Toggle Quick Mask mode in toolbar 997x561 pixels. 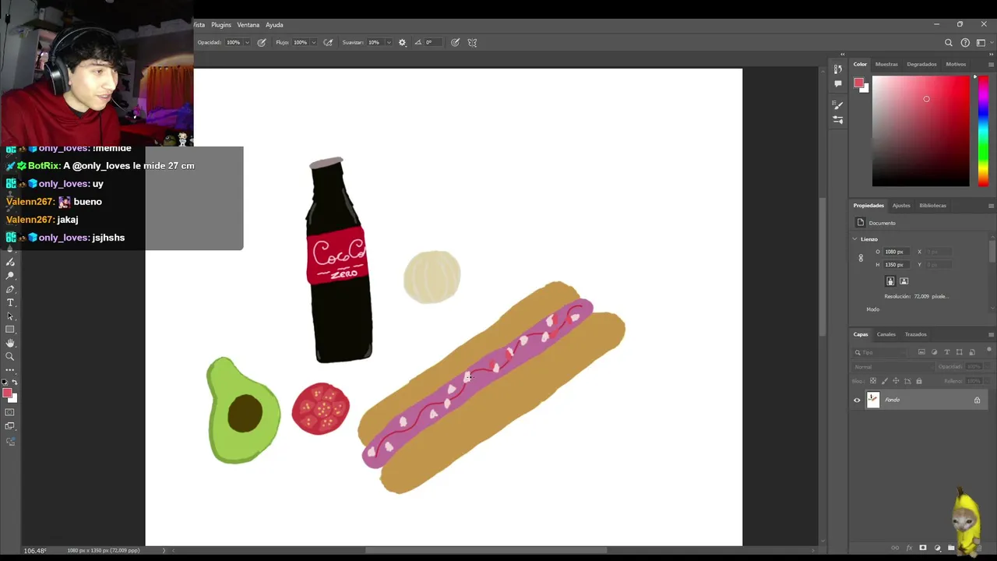tap(10, 412)
